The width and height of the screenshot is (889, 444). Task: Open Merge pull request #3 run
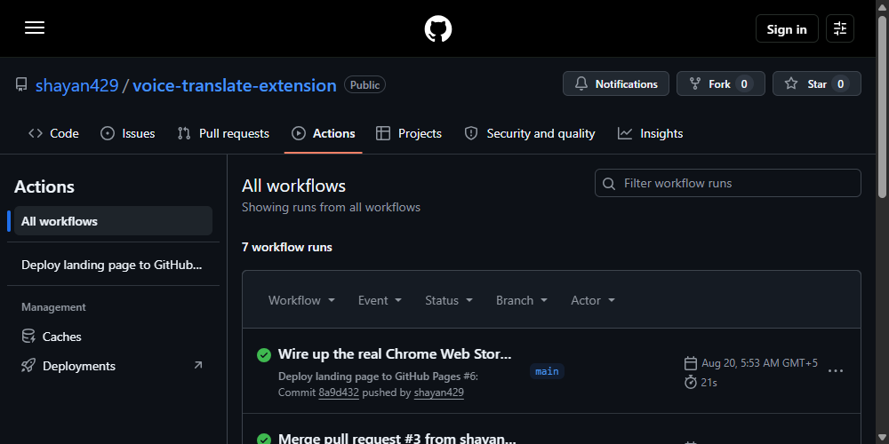396,439
